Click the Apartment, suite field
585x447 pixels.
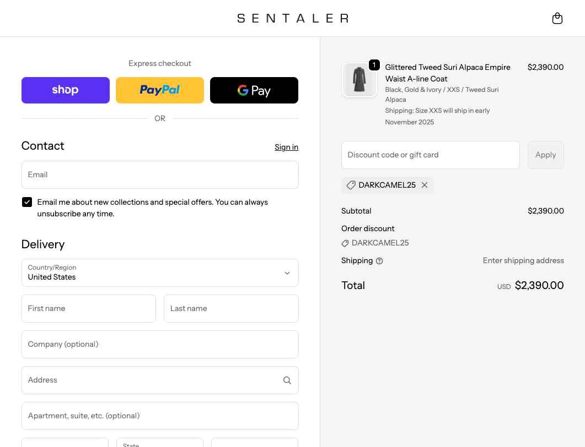point(160,416)
